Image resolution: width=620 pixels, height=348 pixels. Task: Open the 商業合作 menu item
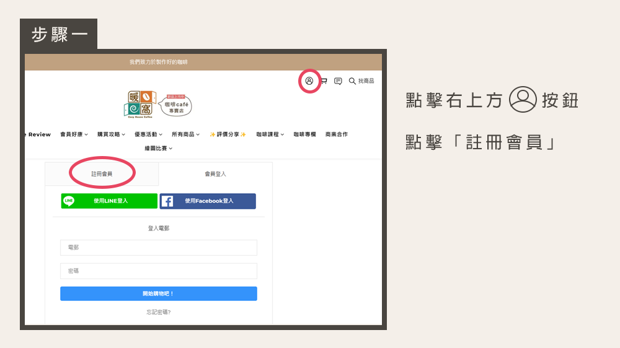pos(337,134)
